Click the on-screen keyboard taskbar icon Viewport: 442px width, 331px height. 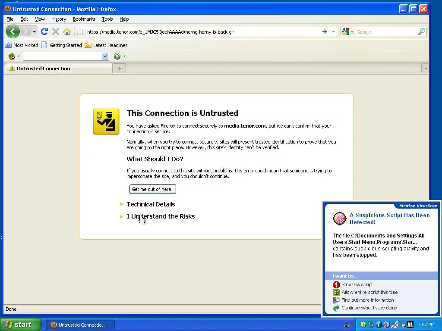tap(347, 325)
